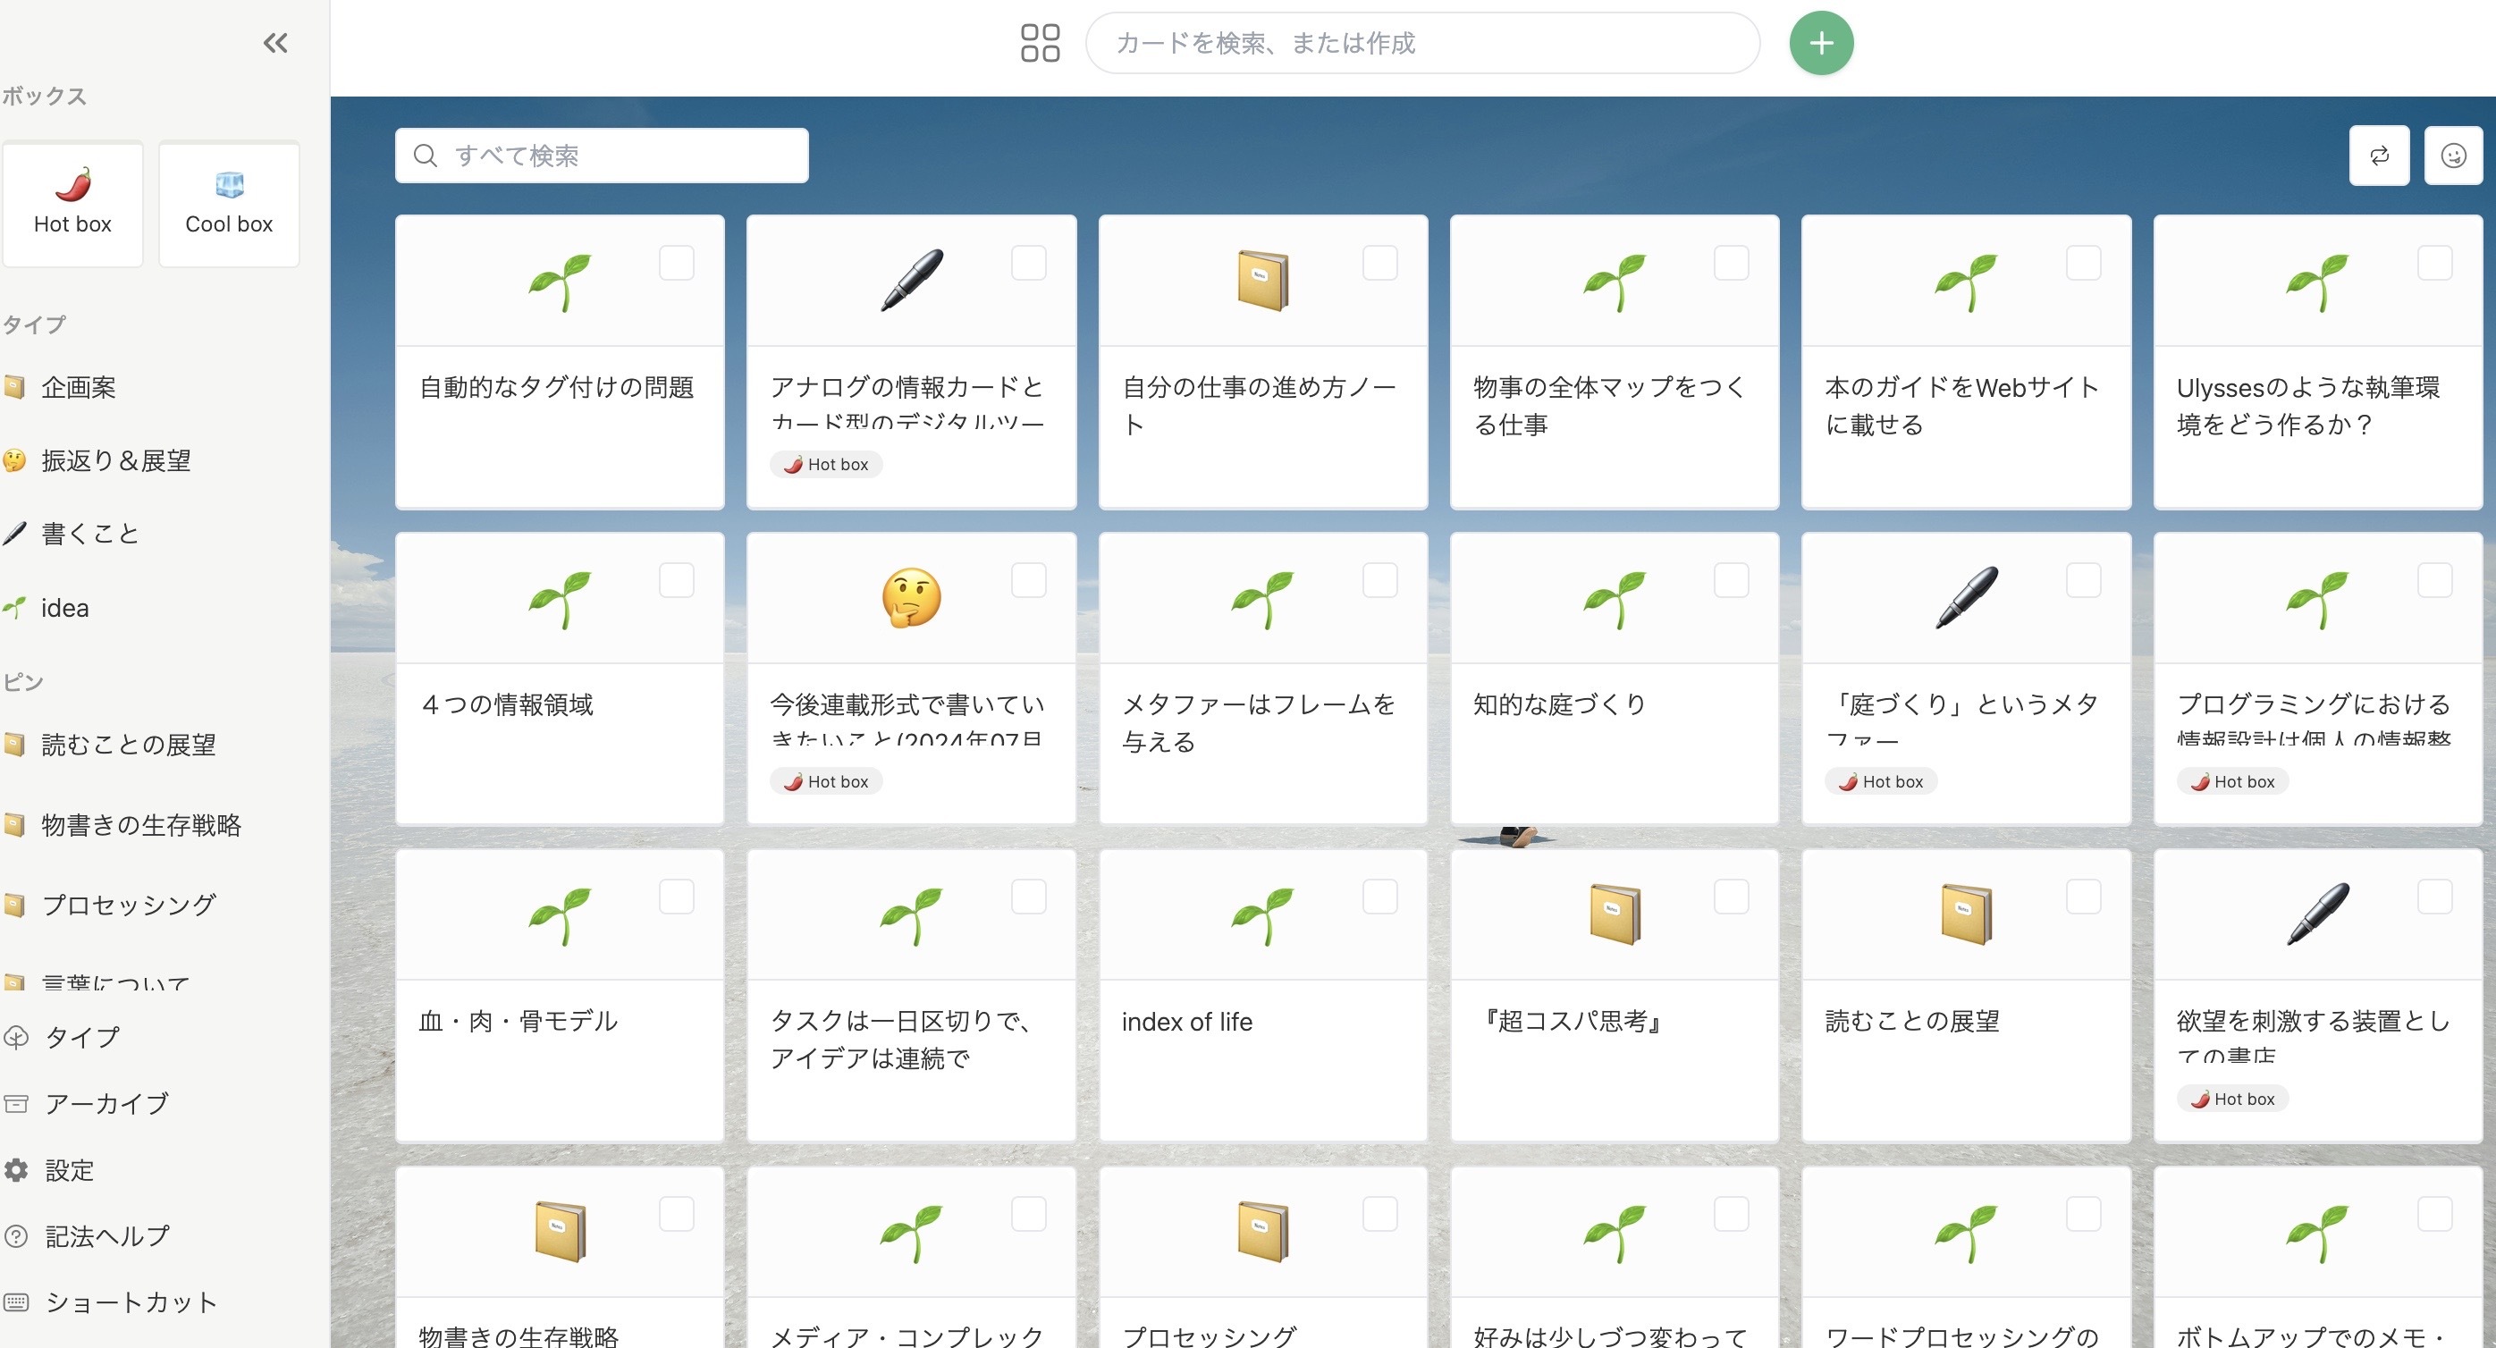Filter by the idea sprout type
Image resolution: width=2496 pixels, height=1348 pixels.
[64, 608]
